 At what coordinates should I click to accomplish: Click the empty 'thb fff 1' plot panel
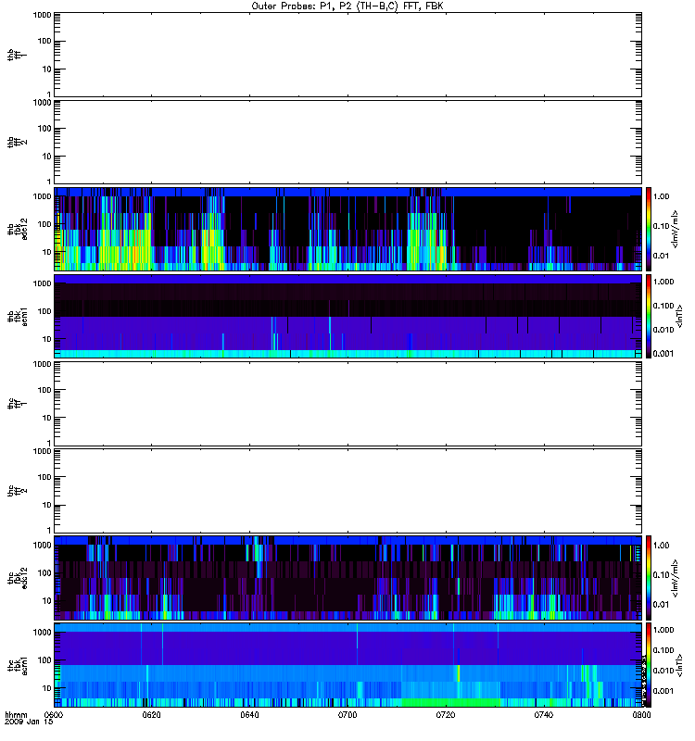tap(348, 55)
